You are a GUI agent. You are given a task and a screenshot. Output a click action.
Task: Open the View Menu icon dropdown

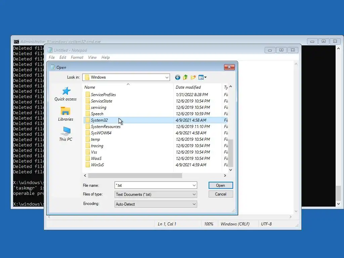202,77
